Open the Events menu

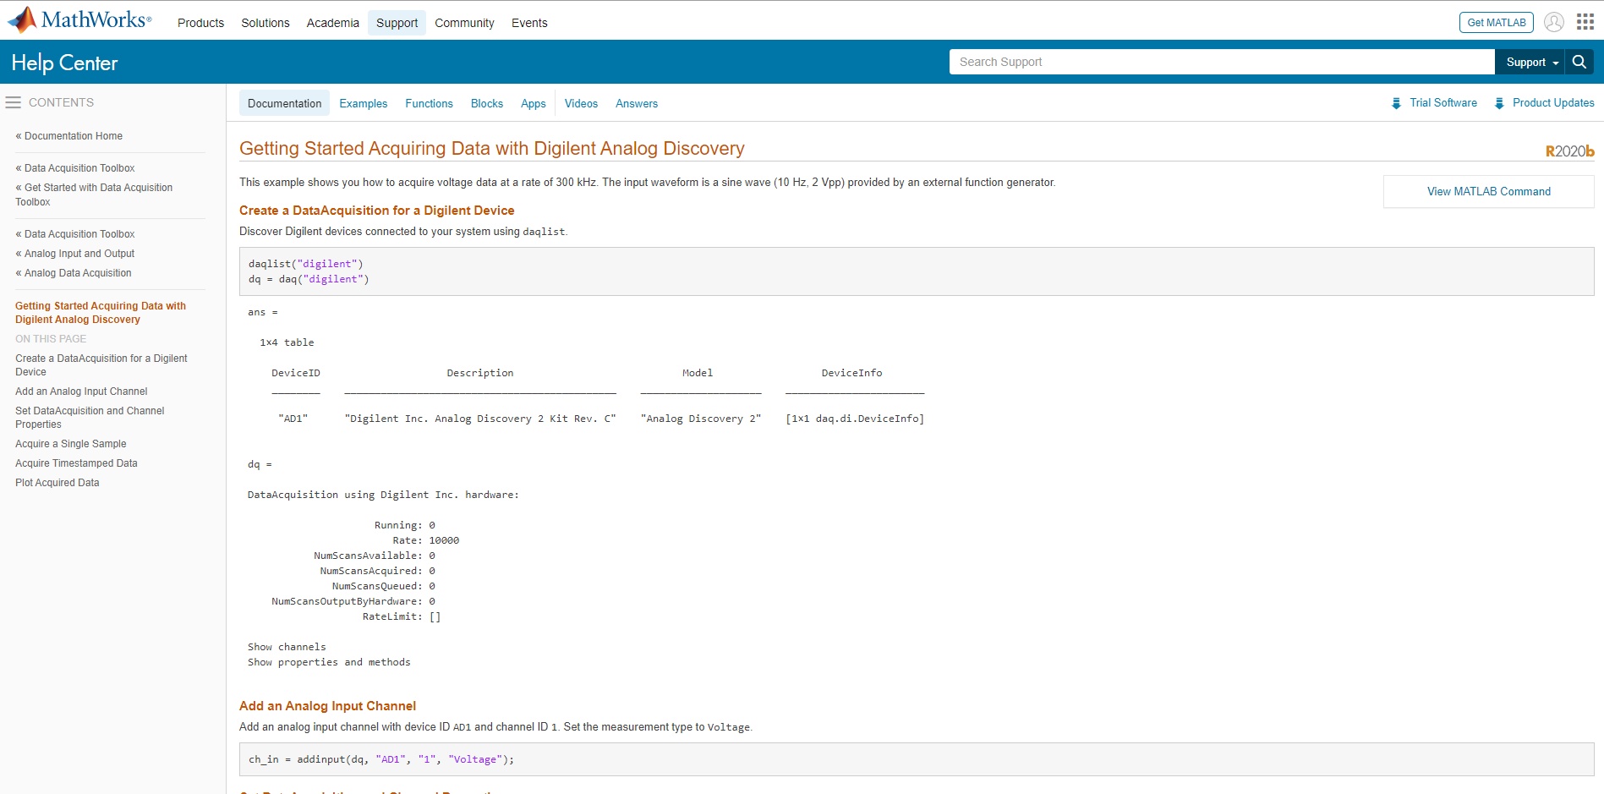point(529,23)
